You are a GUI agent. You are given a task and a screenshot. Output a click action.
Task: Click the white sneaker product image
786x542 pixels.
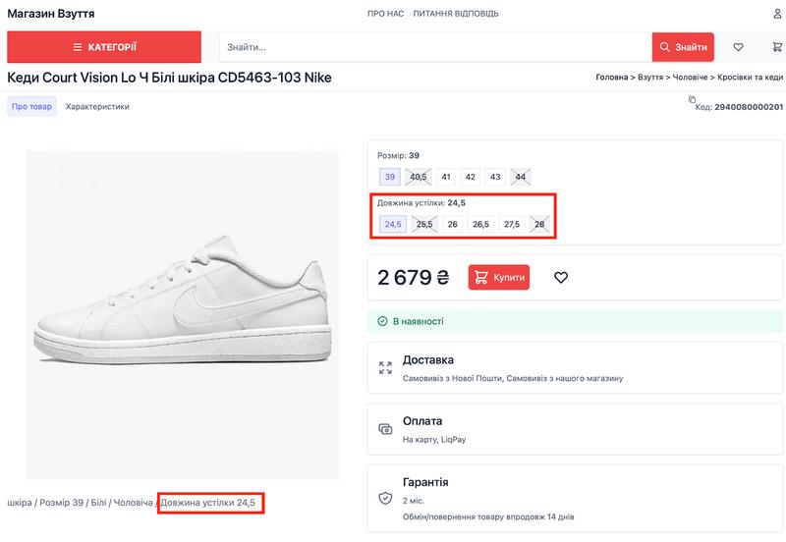pos(183,314)
